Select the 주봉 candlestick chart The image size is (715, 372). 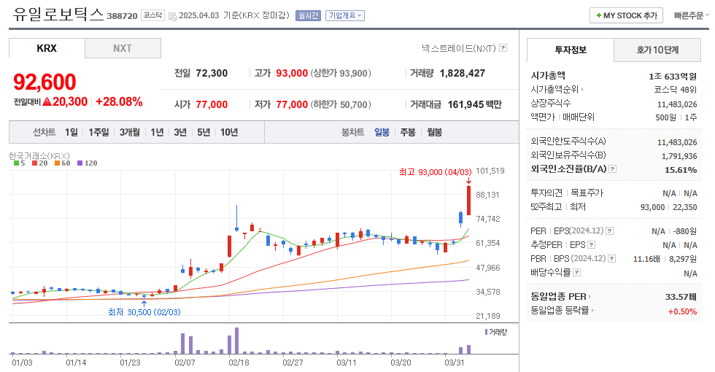(x=408, y=132)
